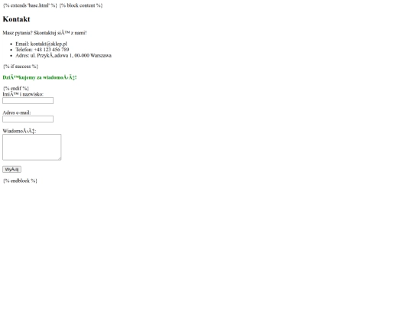Click the if success template tag

coord(21,67)
